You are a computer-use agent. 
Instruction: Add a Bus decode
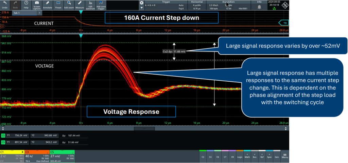click(255, 156)
